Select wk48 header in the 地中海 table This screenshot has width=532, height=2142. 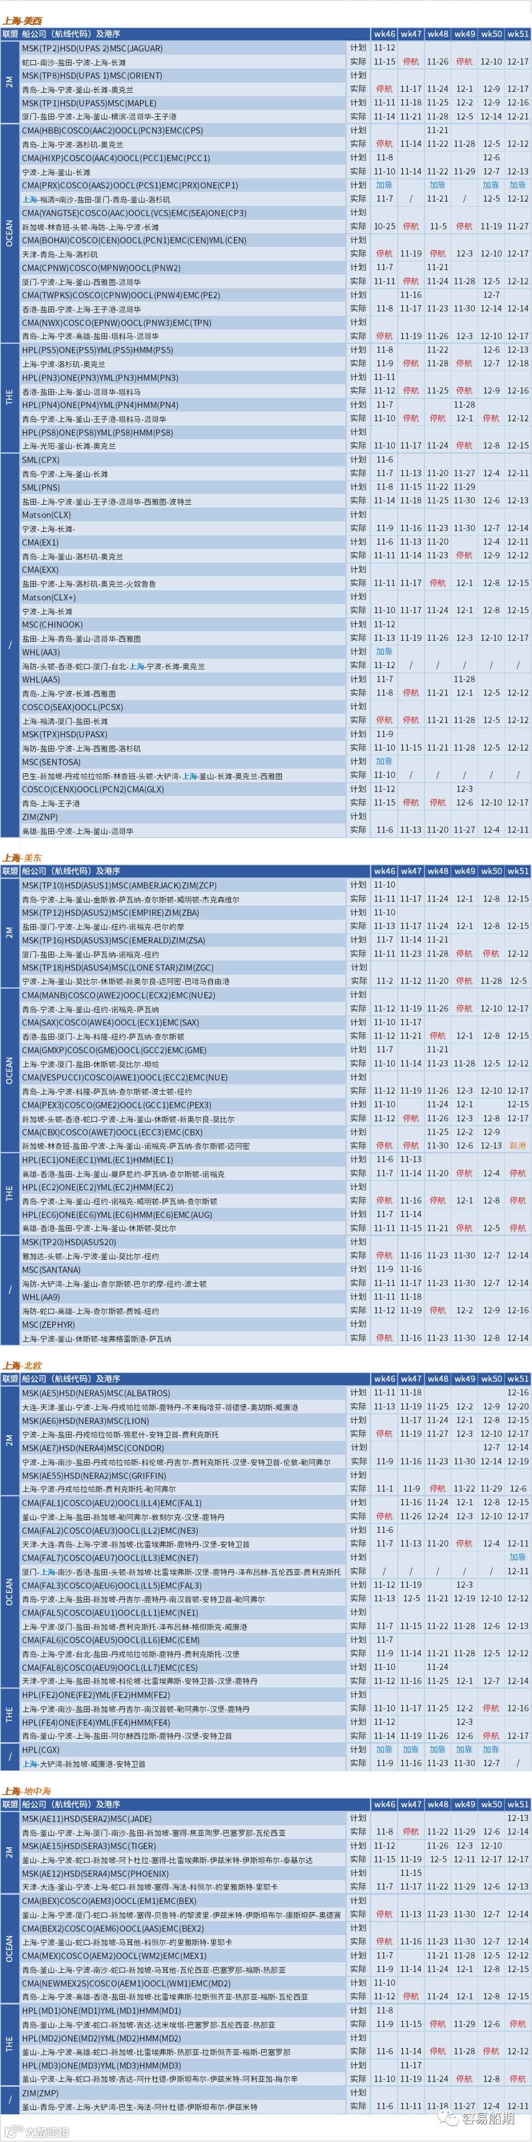[438, 1804]
